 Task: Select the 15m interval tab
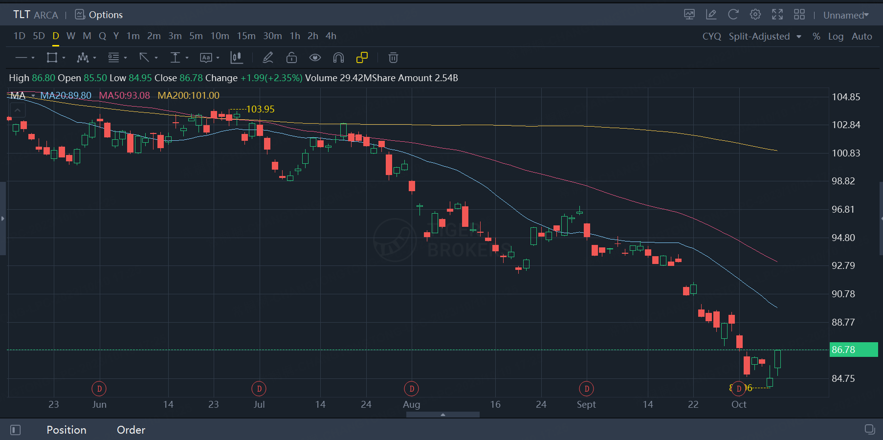tap(246, 36)
